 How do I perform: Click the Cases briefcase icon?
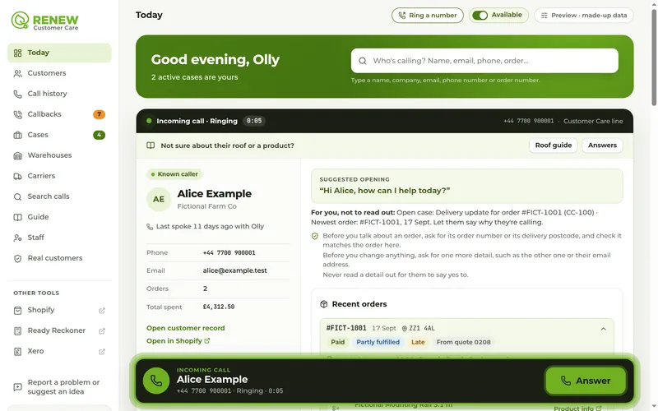17,135
